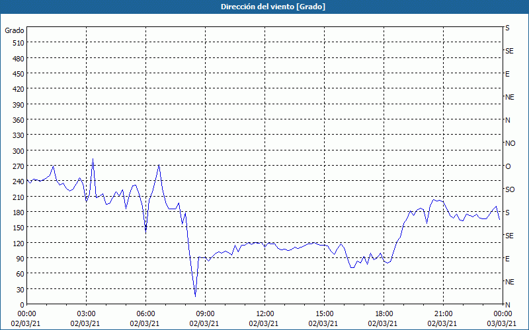Select the 90 y-axis value
This screenshot has width=529, height=330.
[20, 259]
